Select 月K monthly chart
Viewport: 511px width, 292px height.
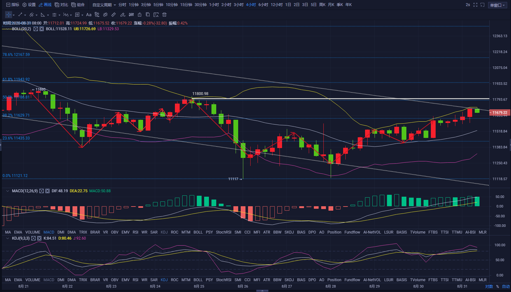tap(331, 5)
